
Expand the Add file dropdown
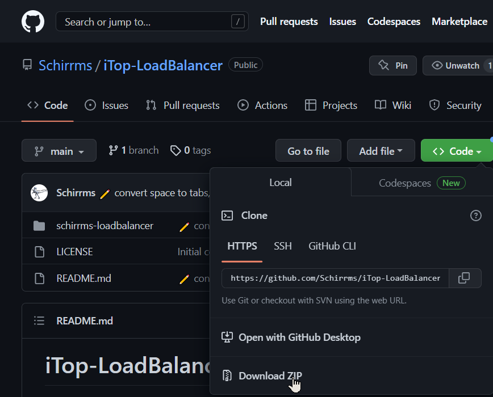point(381,150)
